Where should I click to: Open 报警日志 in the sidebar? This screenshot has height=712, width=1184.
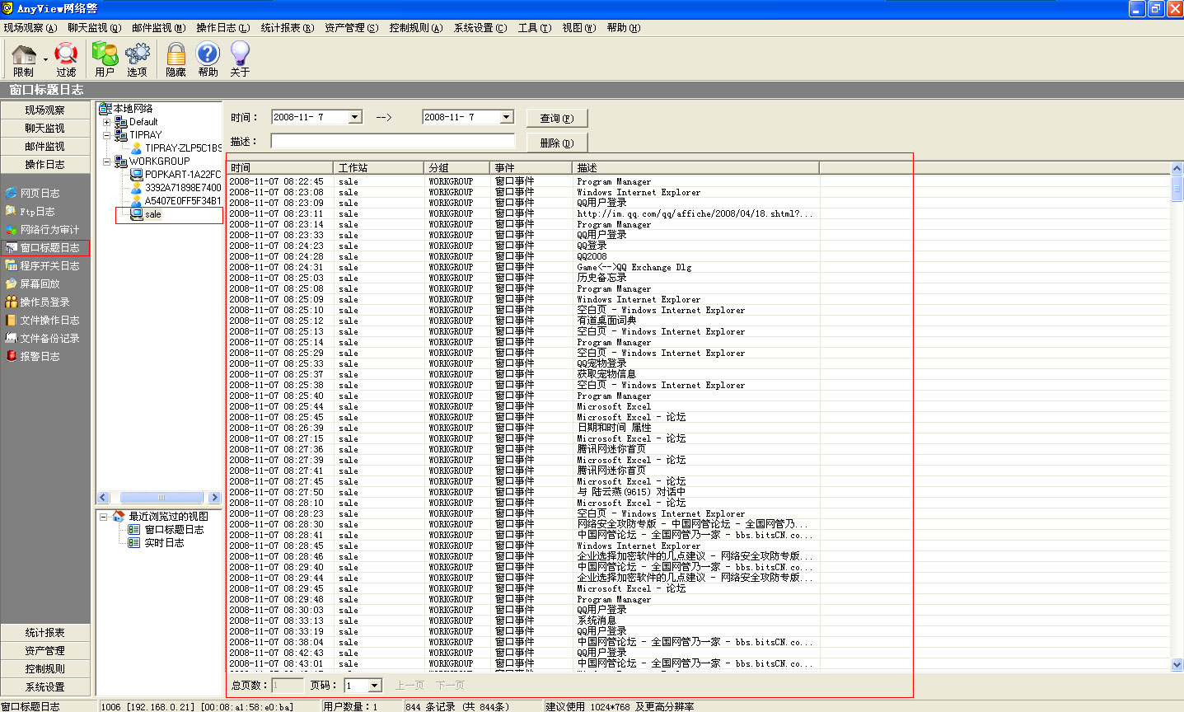33,357
